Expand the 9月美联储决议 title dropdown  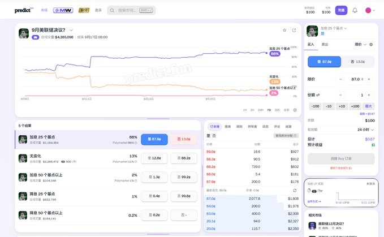click(71, 31)
